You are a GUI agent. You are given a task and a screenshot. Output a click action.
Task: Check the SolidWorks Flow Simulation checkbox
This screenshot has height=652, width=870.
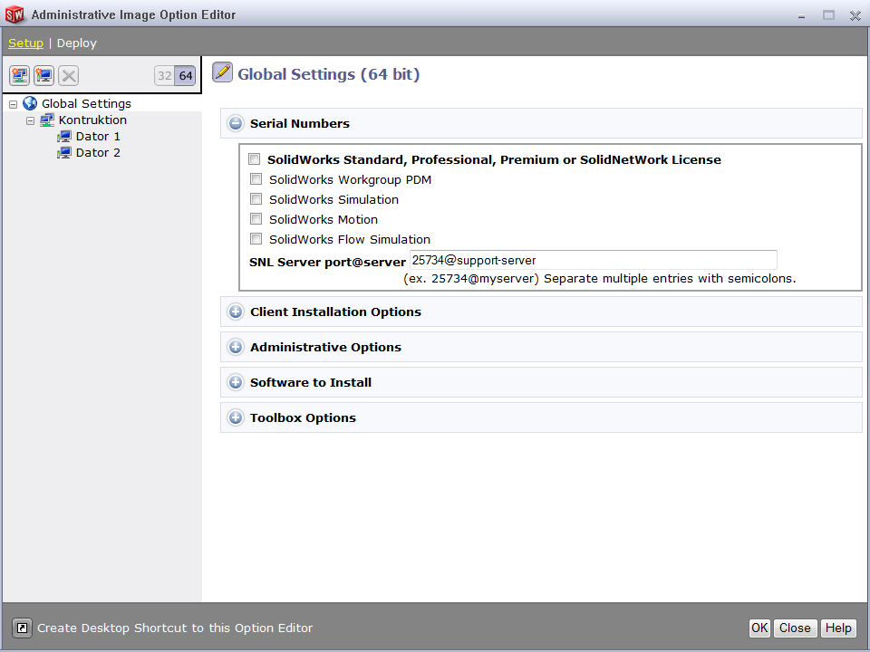coord(256,239)
